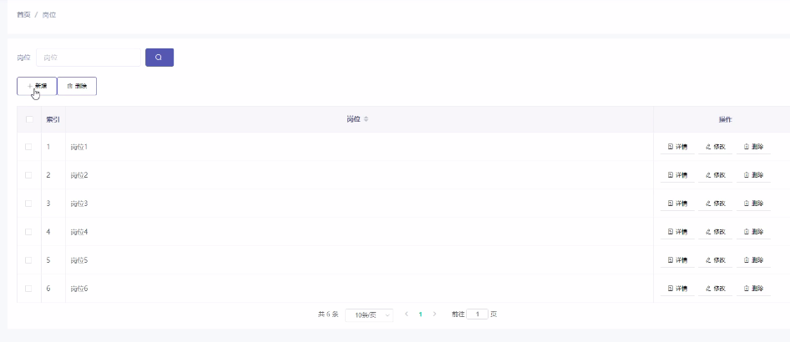Open 详情 for 岗位3
The height and width of the screenshot is (342, 790).
677,204
